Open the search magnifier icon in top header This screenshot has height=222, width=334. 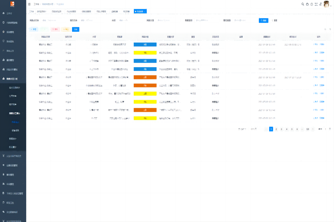(x=303, y=4)
